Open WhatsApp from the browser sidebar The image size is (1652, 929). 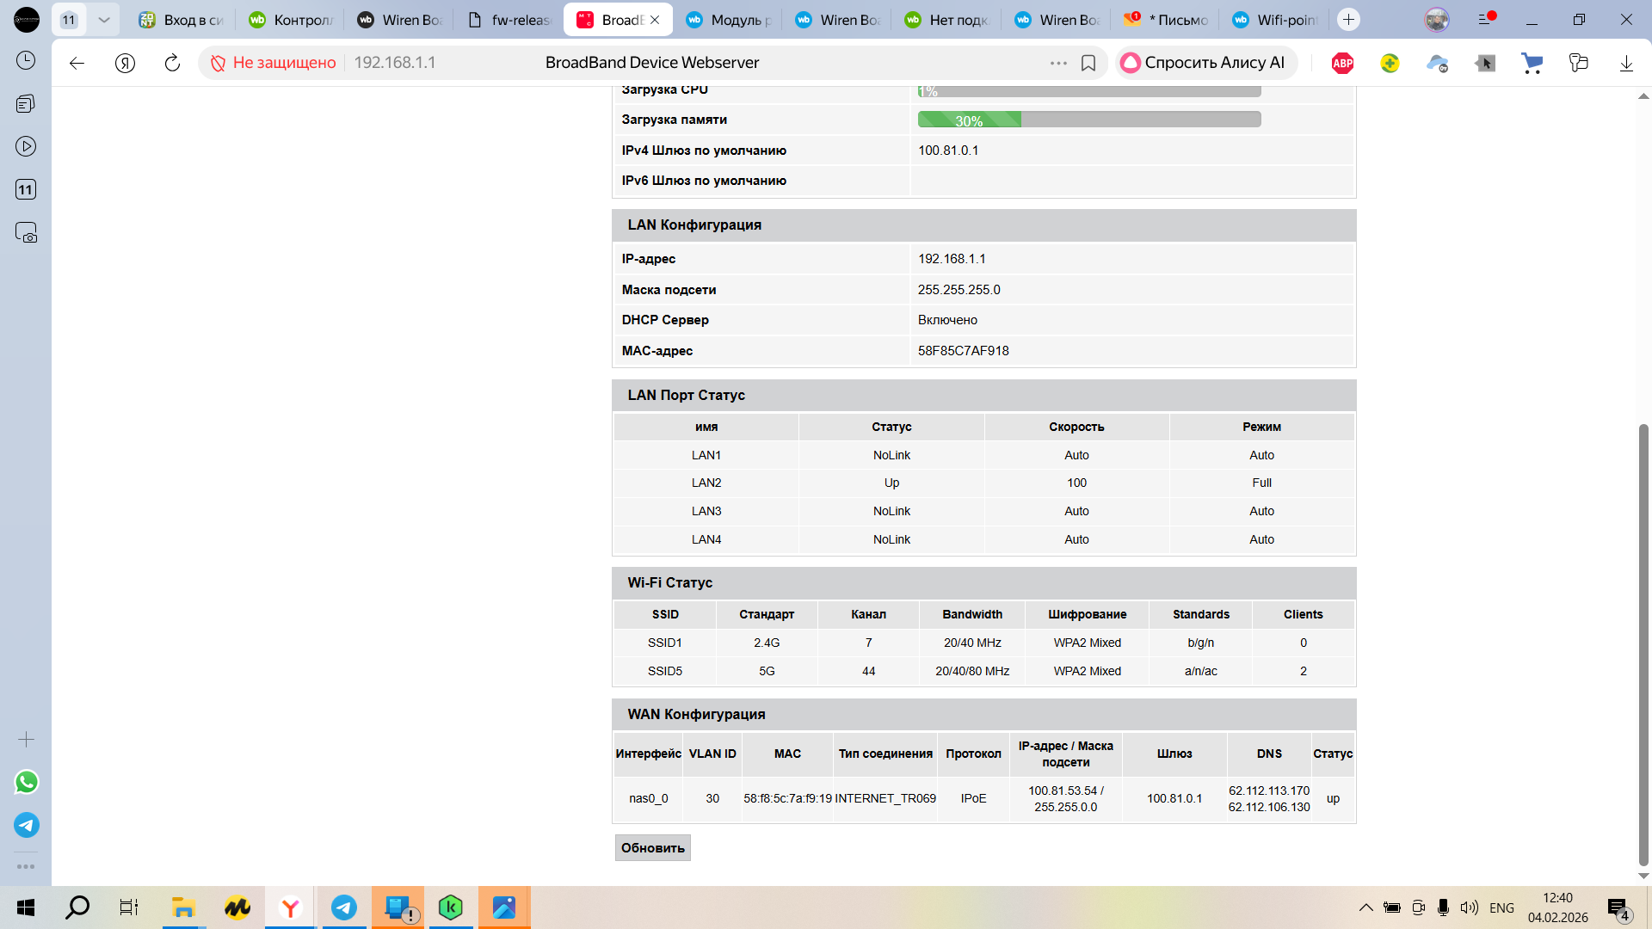coord(27,782)
